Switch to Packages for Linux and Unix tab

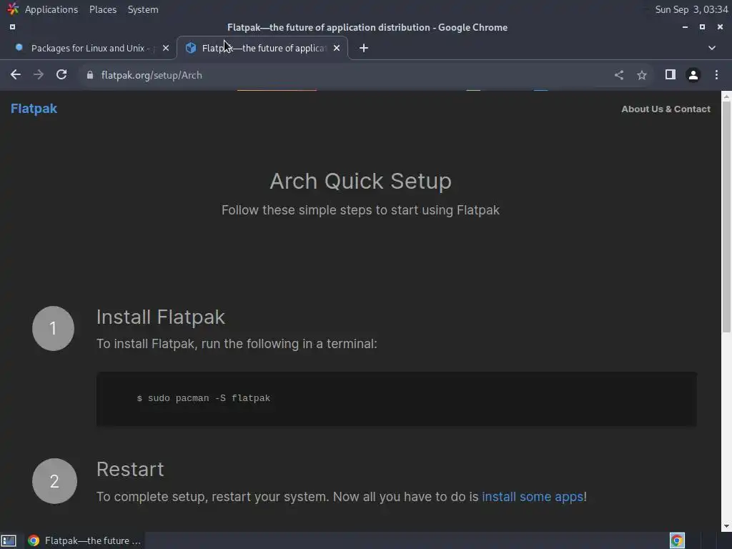tap(89, 48)
